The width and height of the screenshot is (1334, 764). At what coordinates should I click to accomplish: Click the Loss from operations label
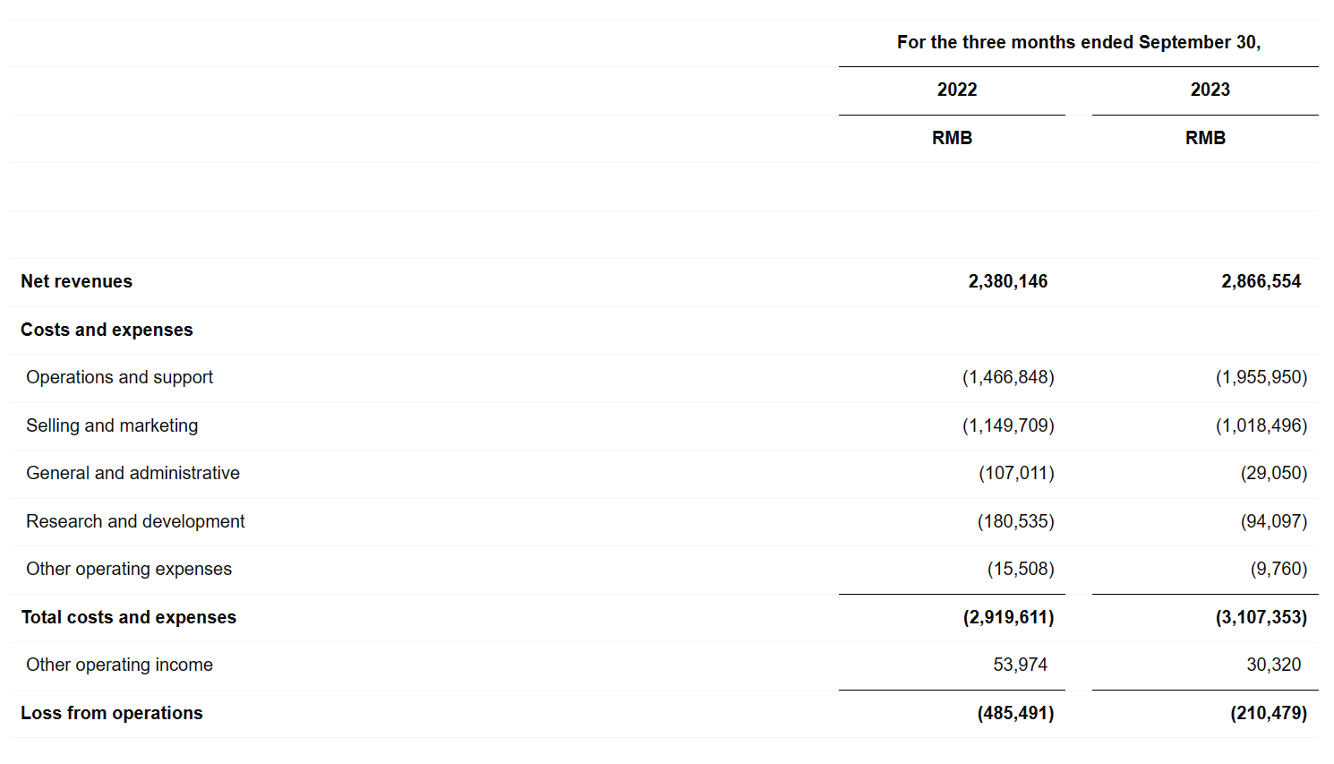tap(112, 713)
